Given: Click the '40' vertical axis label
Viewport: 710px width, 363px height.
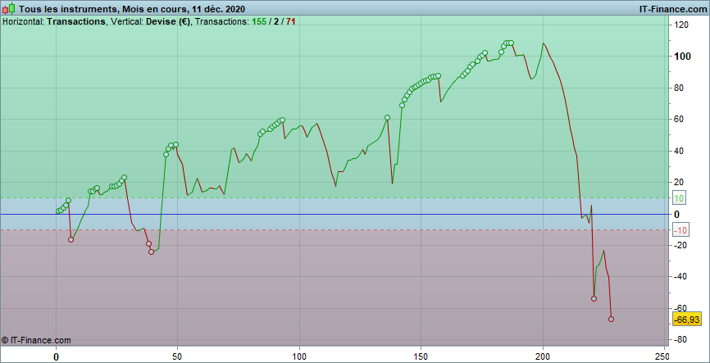Looking at the screenshot, I should pos(679,151).
